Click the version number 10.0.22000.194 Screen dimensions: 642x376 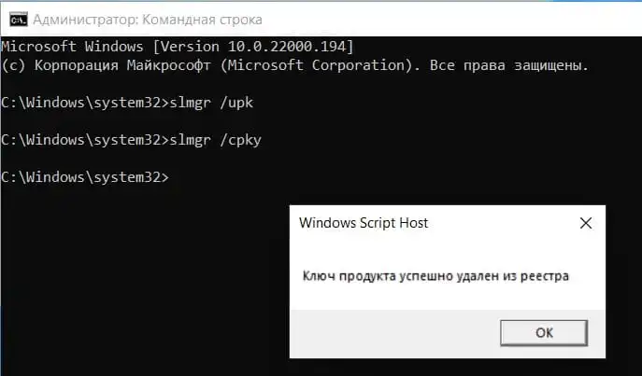click(287, 47)
